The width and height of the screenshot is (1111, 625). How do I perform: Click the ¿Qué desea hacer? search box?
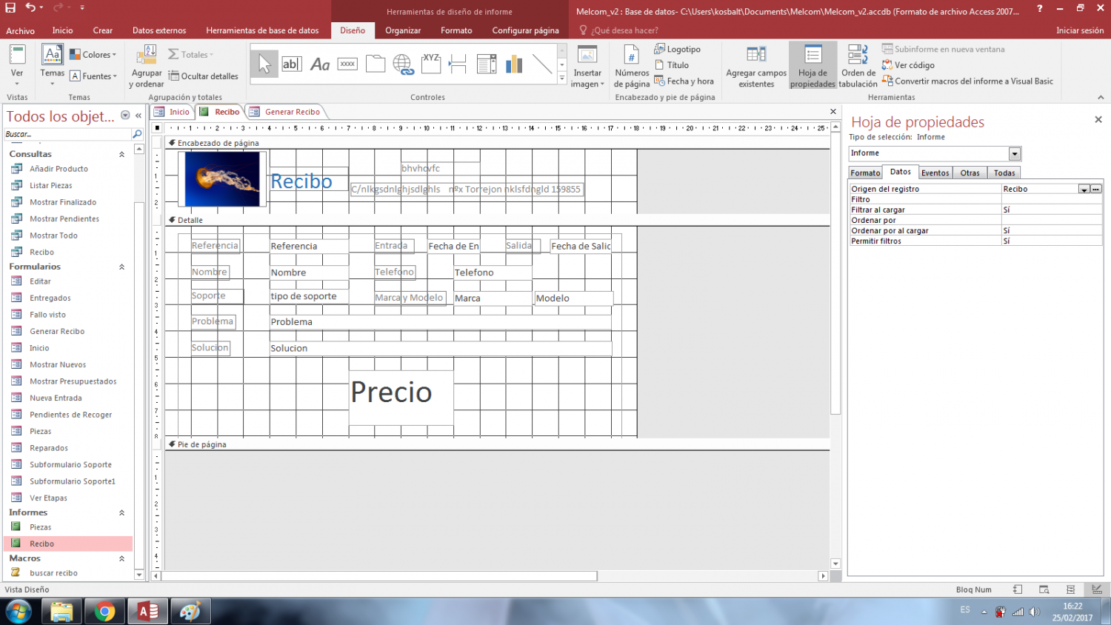click(x=624, y=30)
